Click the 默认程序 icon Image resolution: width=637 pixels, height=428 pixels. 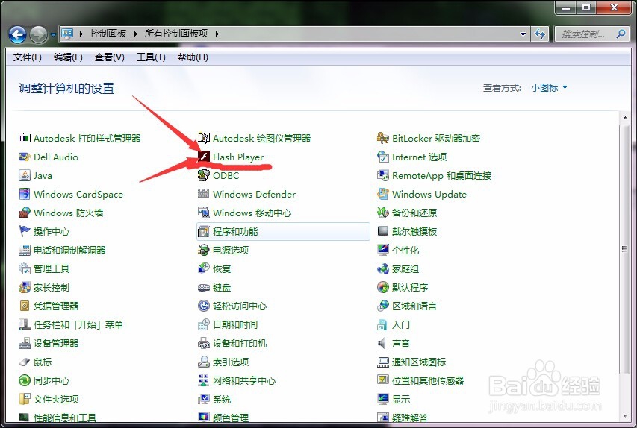click(382, 287)
